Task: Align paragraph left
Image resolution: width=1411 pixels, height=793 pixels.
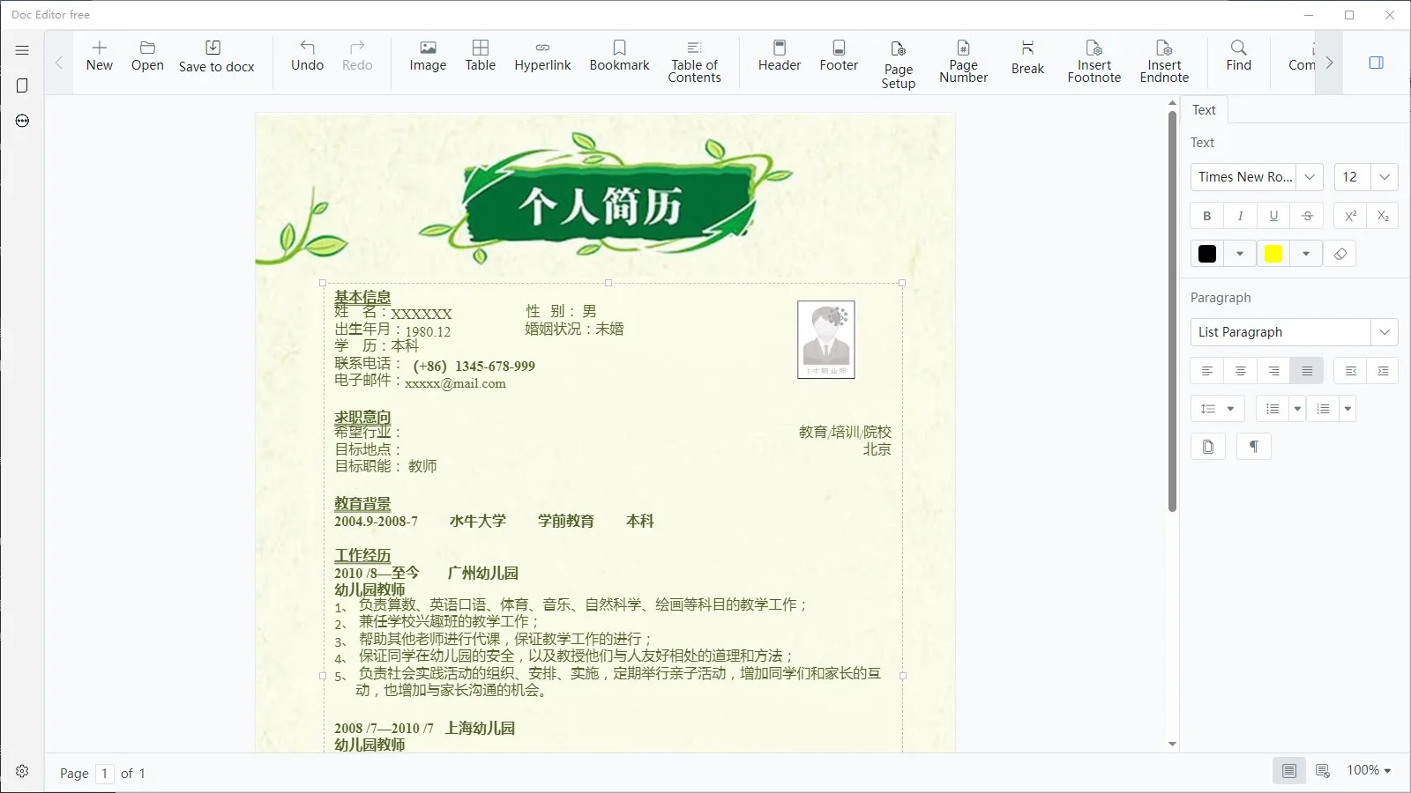Action: pos(1207,371)
